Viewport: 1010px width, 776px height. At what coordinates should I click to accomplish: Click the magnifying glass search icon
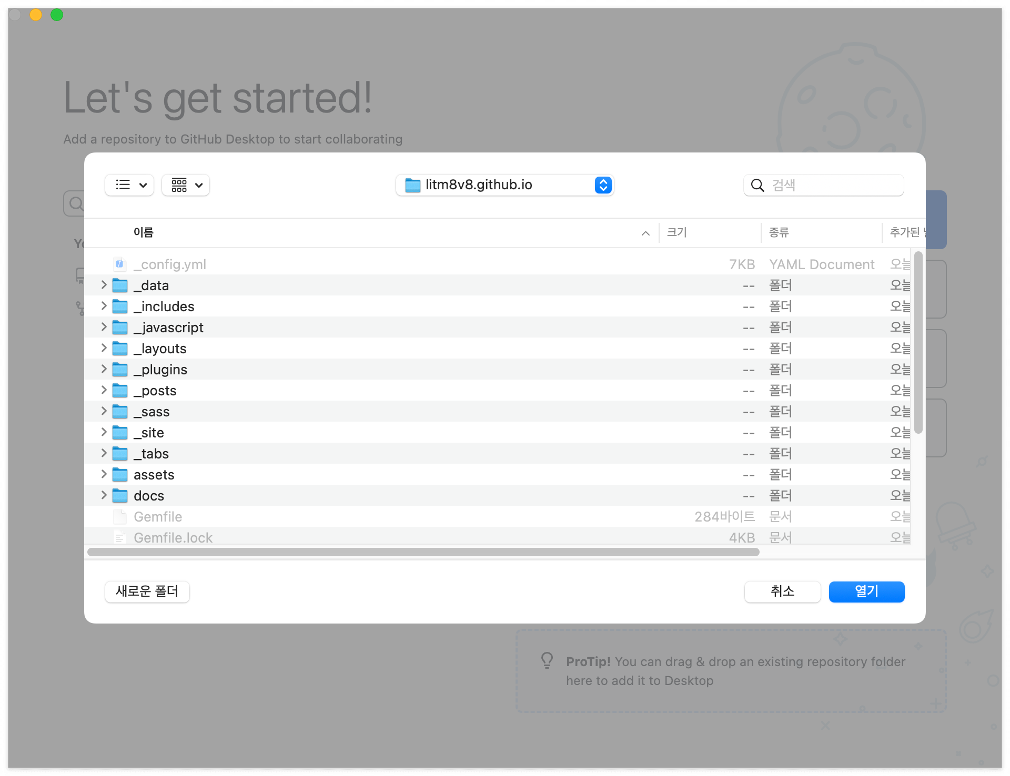757,185
